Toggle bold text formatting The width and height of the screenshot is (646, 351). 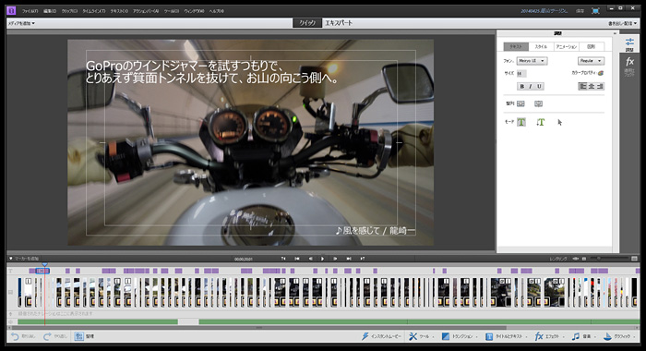coord(521,86)
